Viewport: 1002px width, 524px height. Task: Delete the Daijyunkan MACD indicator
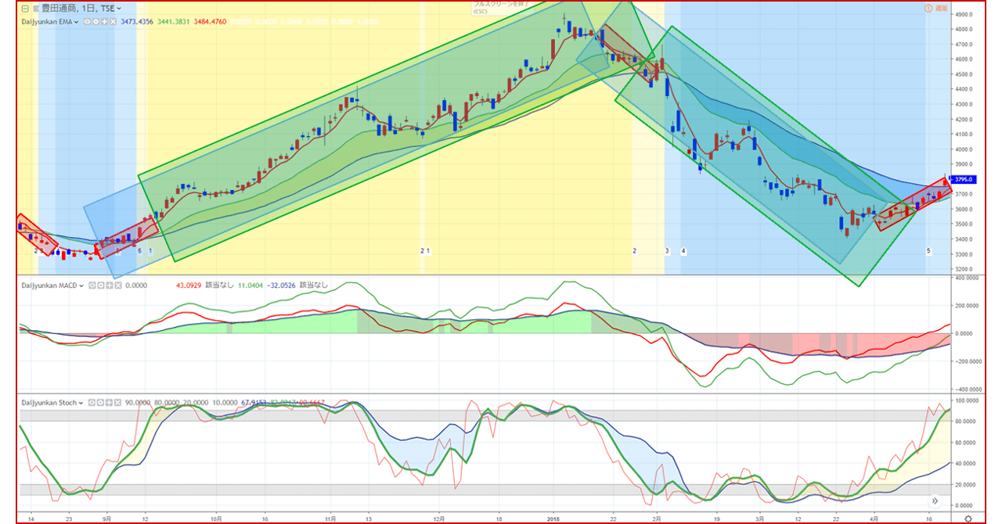click(x=117, y=285)
